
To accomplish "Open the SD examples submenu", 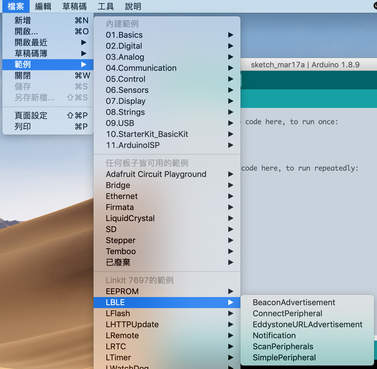I will point(167,229).
